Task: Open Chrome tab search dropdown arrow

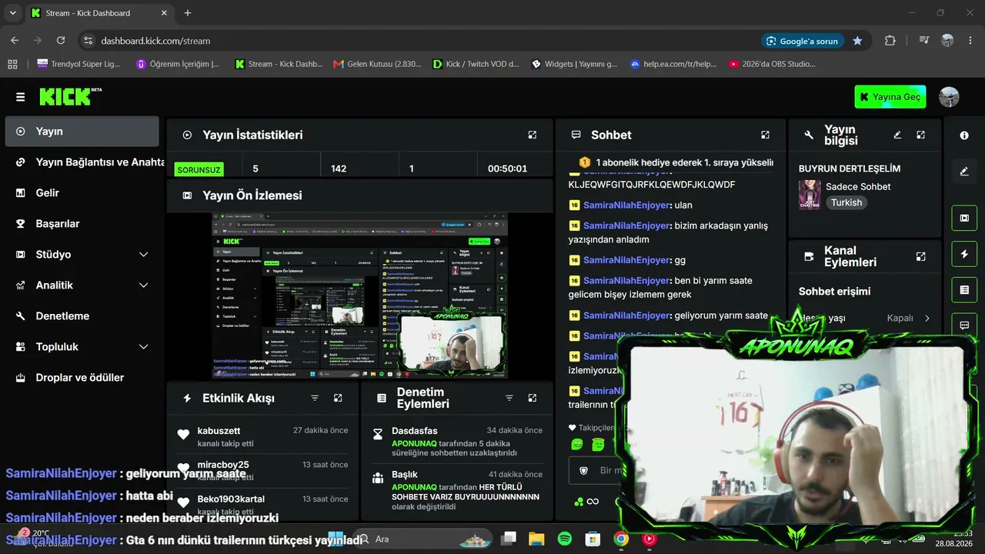Action: coord(12,13)
